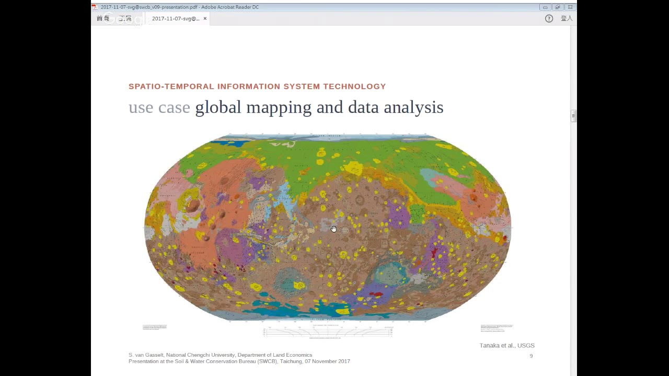Click the vertical scrollbar thumb
669x376 pixels.
pos(573,116)
